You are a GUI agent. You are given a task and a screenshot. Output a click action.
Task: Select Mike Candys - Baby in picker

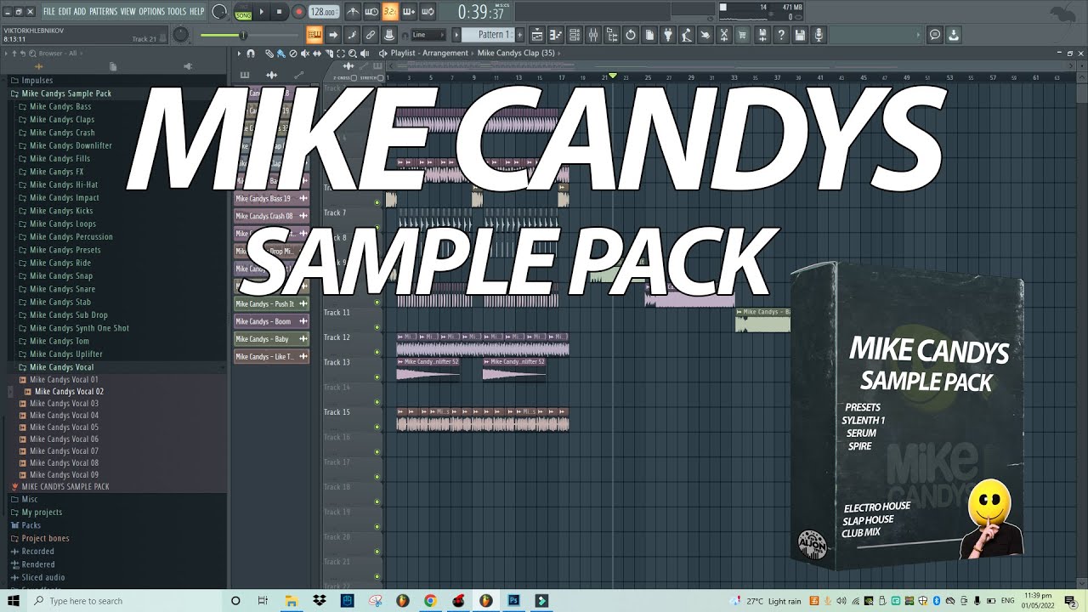point(271,339)
